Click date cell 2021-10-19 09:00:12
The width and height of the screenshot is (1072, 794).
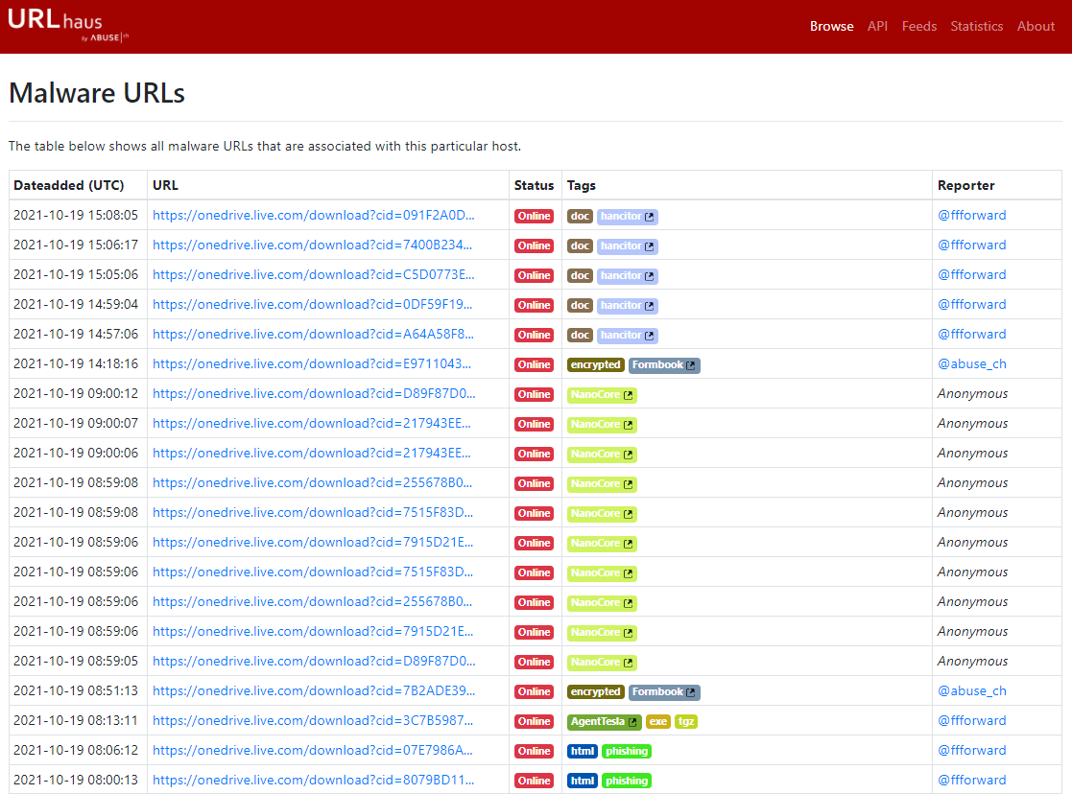tap(76, 393)
